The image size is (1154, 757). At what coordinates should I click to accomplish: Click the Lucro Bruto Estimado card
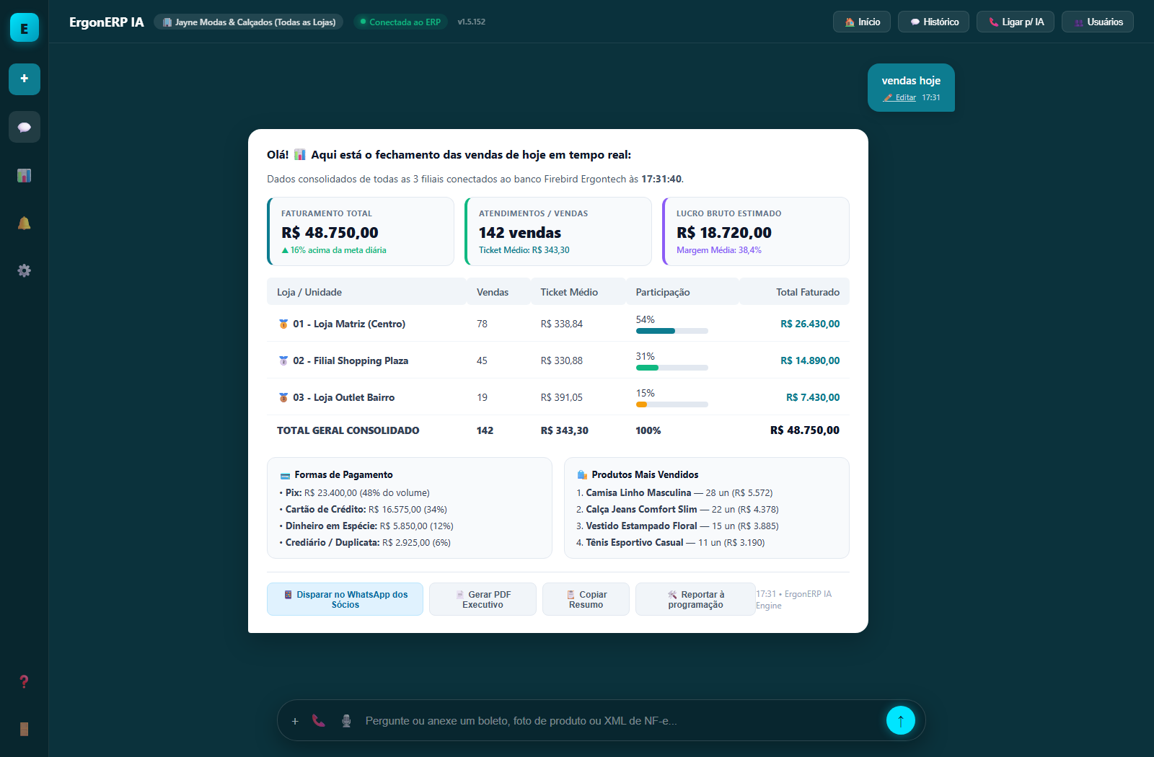coord(756,231)
